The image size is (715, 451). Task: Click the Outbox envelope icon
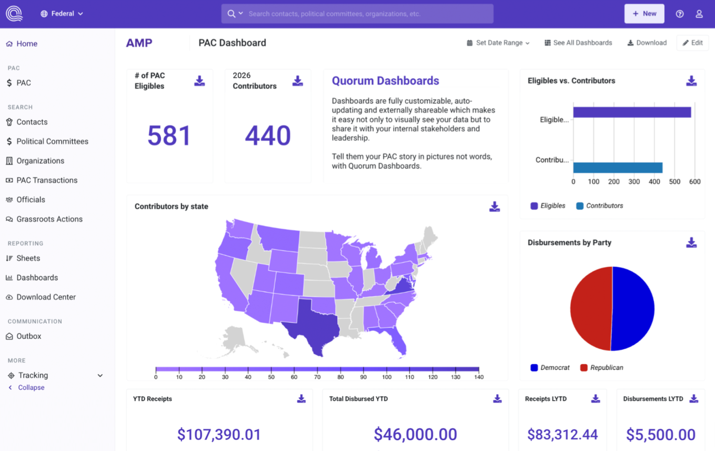9,336
